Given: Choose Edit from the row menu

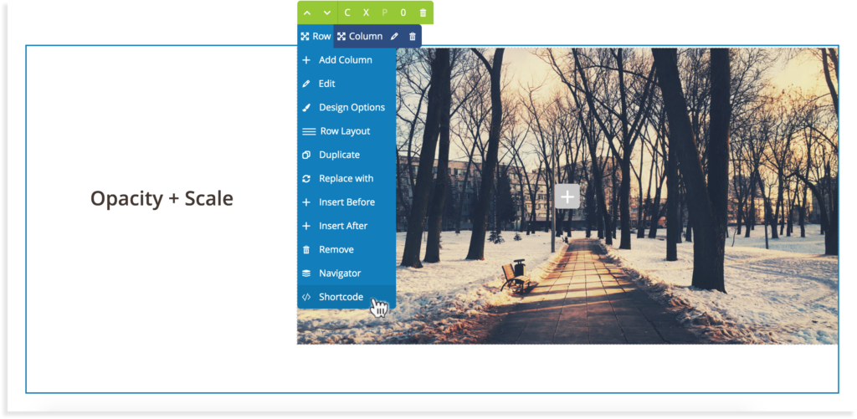Looking at the screenshot, I should tap(346, 84).
